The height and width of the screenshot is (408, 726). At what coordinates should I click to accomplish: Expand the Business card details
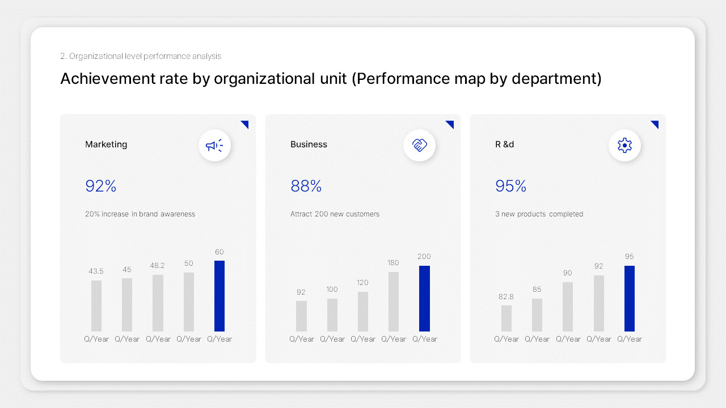363,238
